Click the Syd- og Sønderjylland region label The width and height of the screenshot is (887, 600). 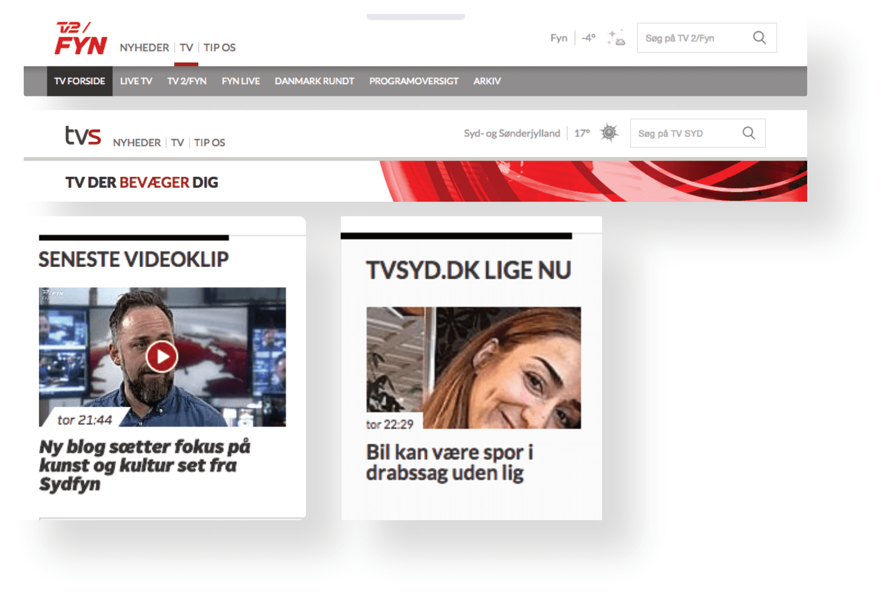pos(512,133)
